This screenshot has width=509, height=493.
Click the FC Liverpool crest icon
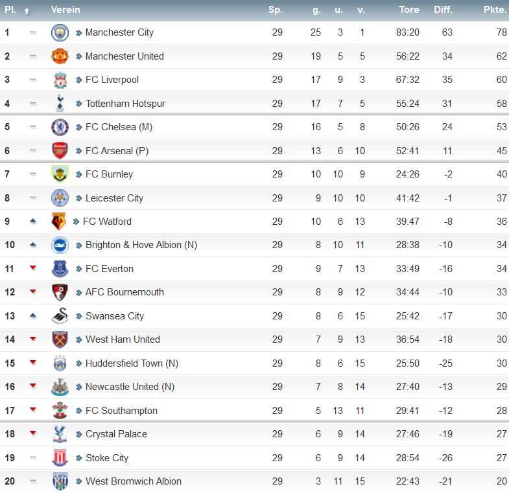pos(60,80)
